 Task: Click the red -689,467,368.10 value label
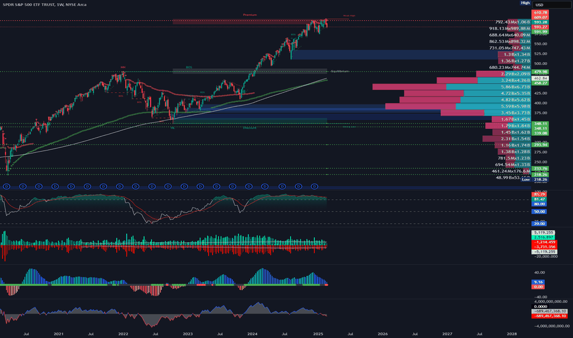click(x=549, y=316)
